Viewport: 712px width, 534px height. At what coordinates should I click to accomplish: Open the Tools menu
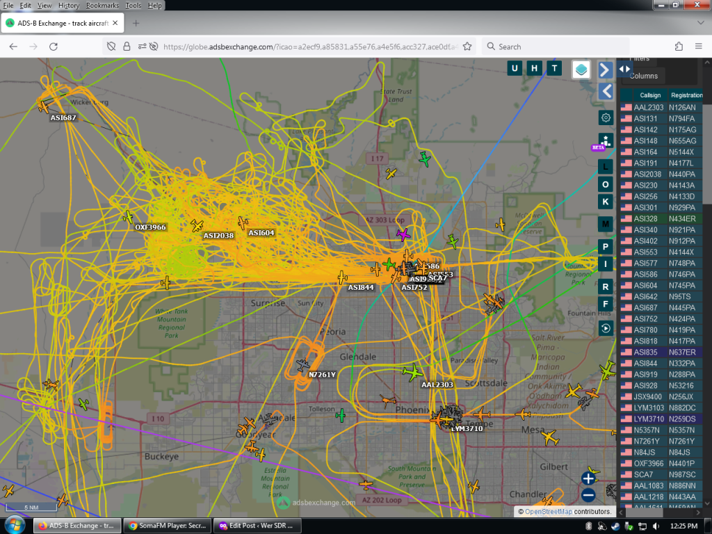133,6
